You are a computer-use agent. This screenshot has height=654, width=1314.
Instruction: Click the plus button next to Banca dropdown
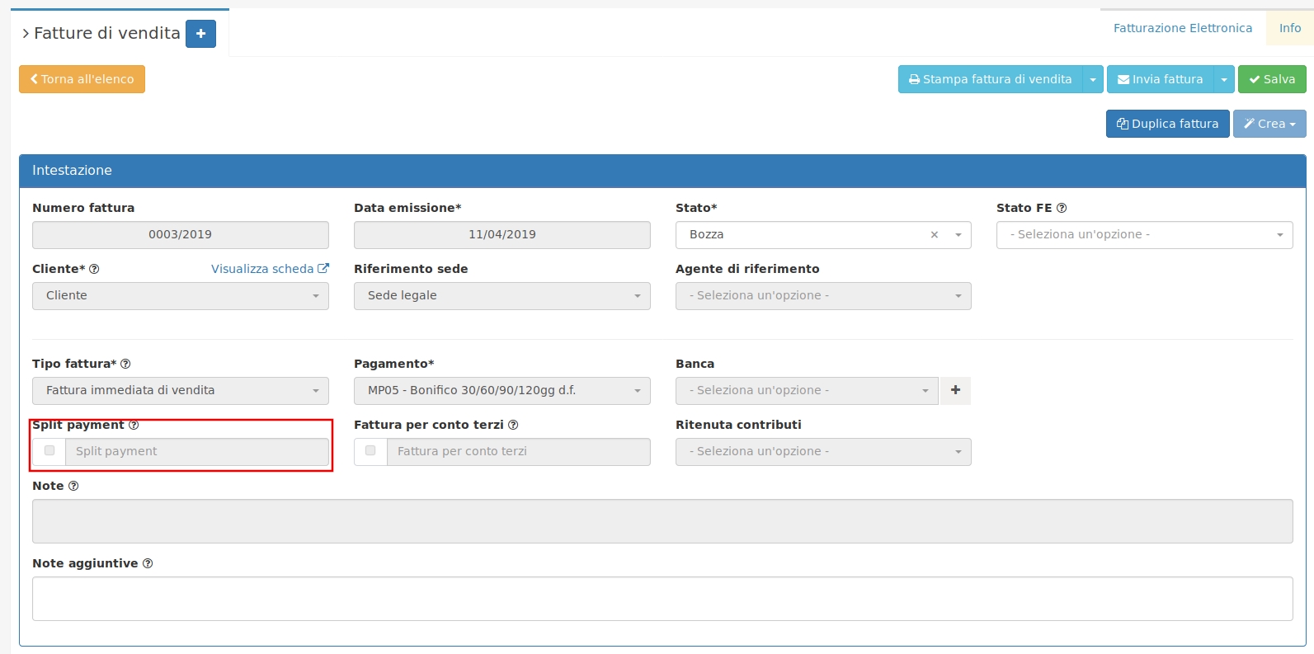(955, 390)
